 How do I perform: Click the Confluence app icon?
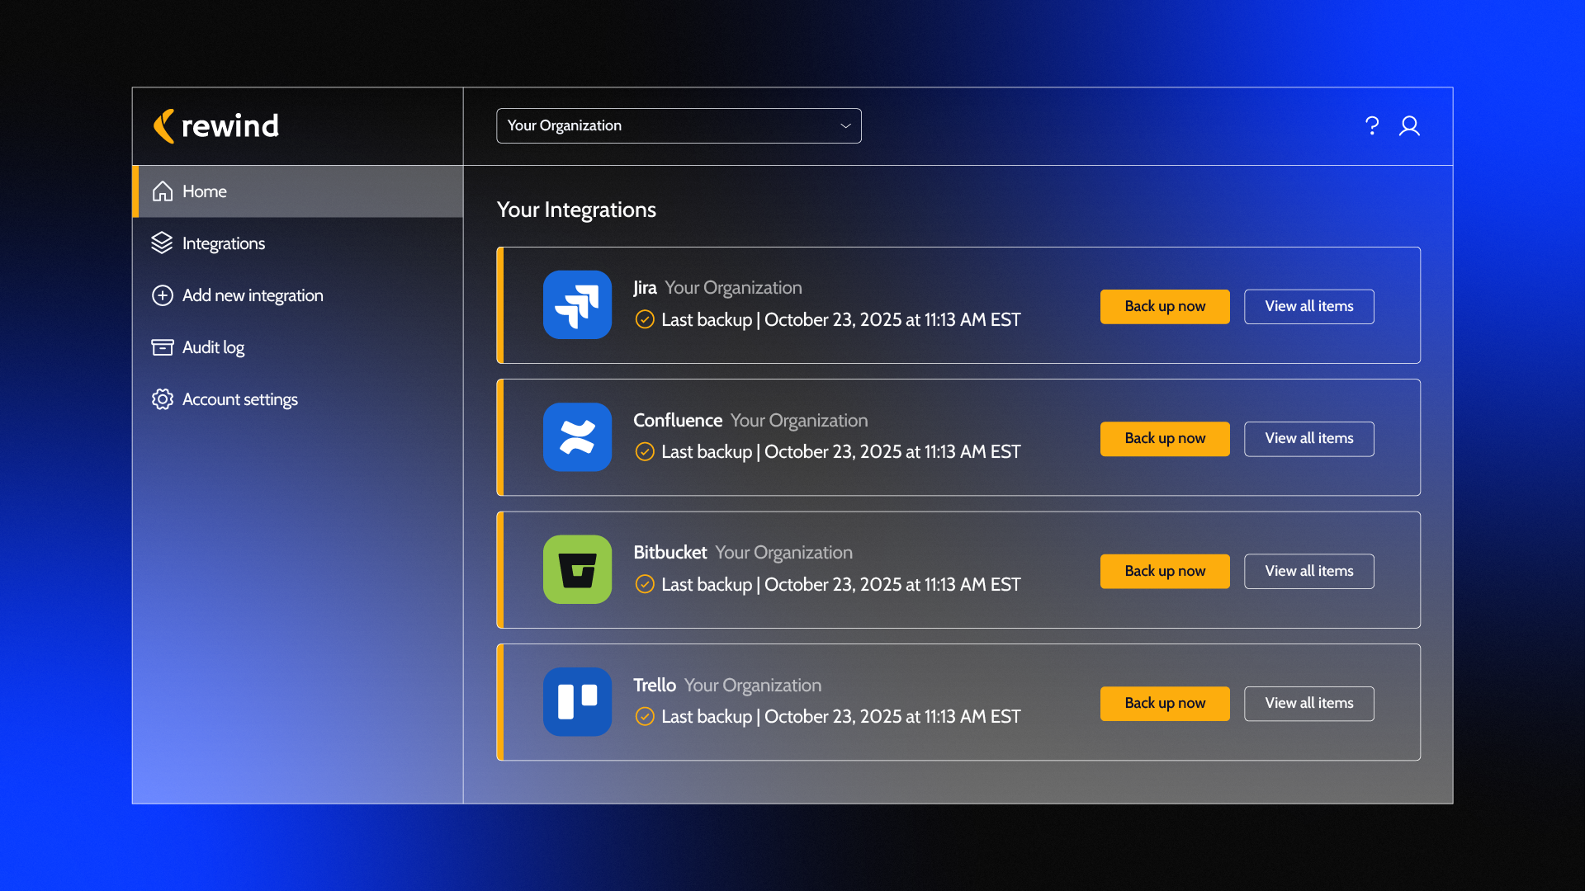click(577, 437)
